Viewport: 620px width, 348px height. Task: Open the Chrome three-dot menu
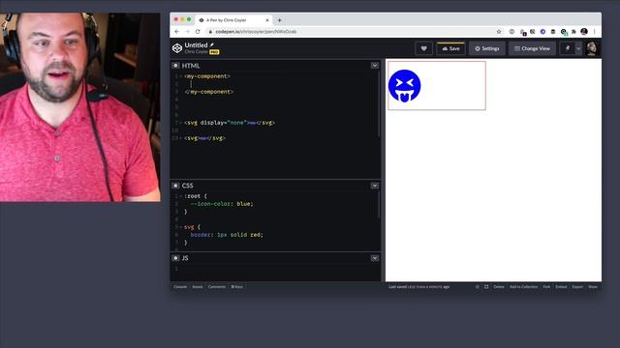pyautogui.click(x=594, y=32)
